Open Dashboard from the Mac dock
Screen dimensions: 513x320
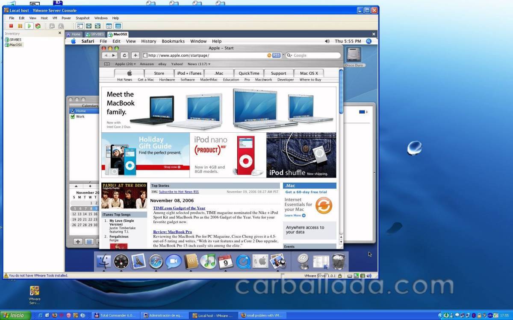(x=121, y=261)
